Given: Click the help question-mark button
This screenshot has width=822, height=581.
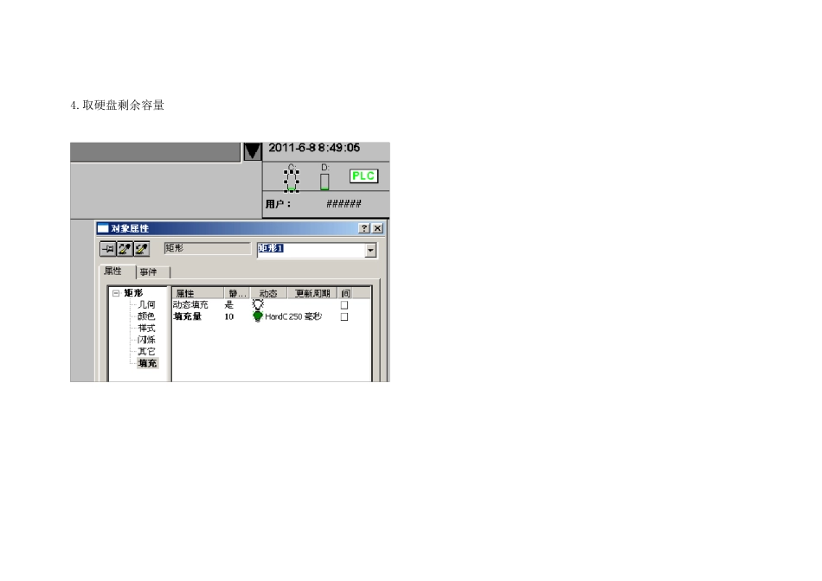Looking at the screenshot, I should point(363,228).
